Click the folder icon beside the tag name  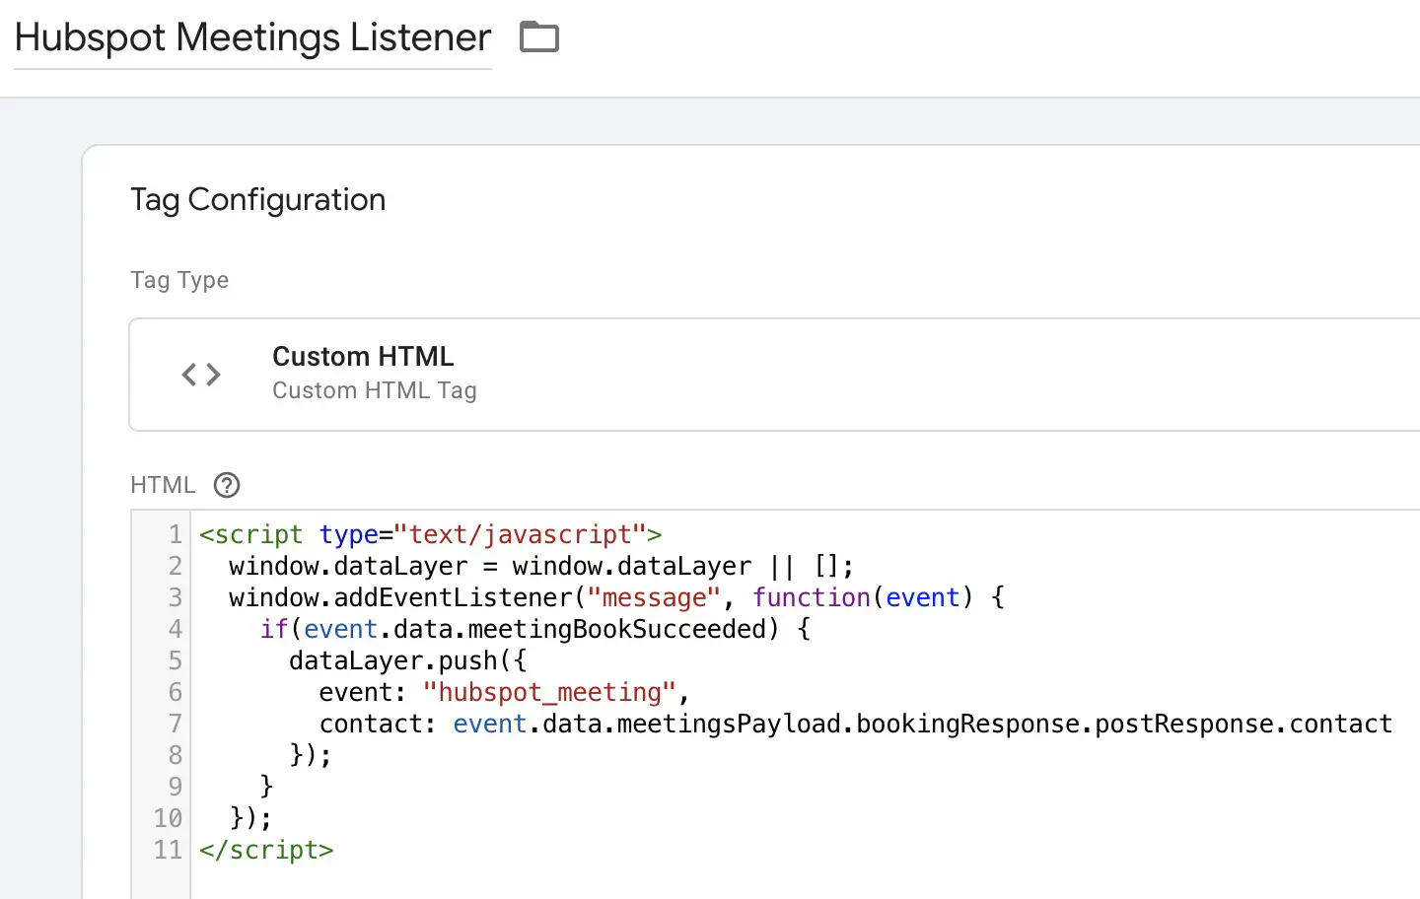tap(539, 37)
